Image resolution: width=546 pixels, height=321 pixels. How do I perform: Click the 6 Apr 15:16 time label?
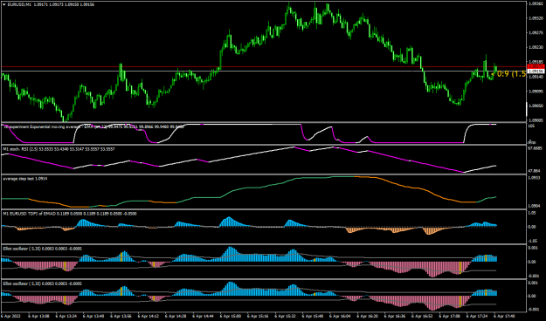(x=258, y=316)
